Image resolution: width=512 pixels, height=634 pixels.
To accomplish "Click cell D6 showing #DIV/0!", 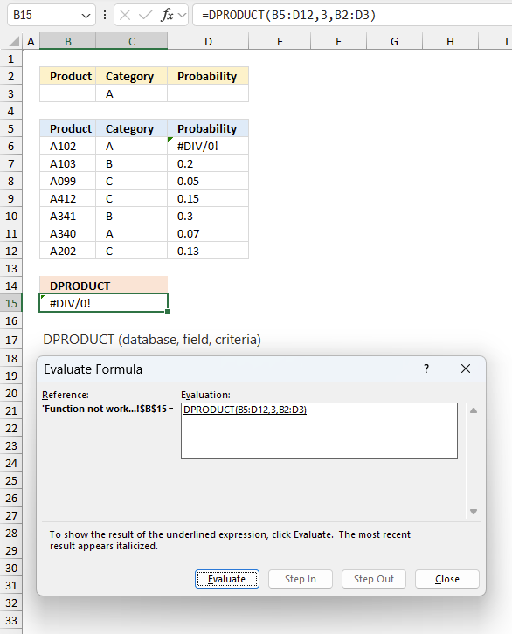I will (208, 146).
